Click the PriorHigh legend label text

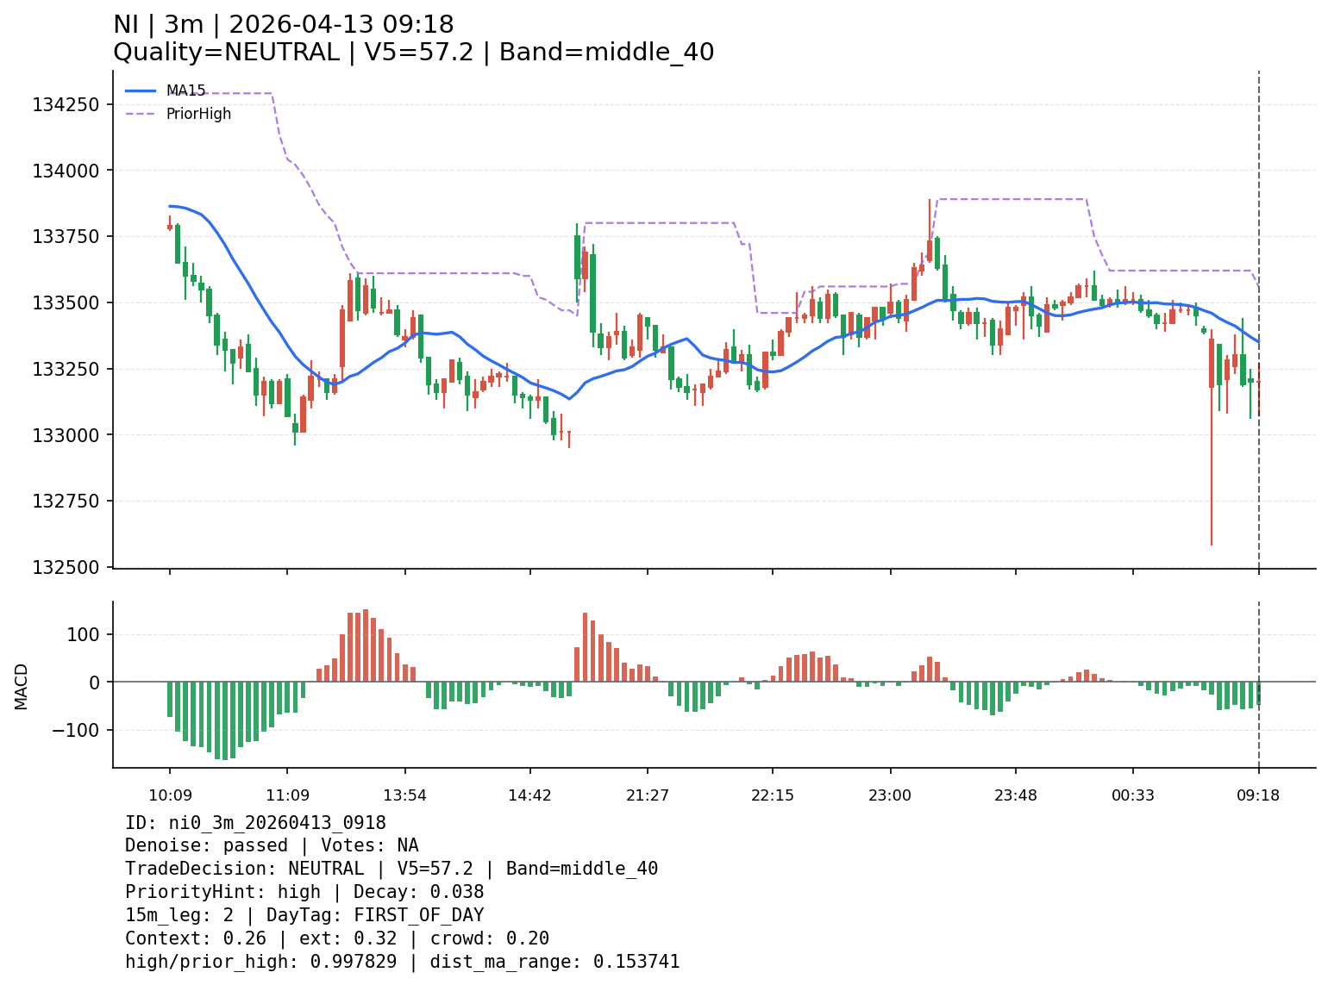198,114
